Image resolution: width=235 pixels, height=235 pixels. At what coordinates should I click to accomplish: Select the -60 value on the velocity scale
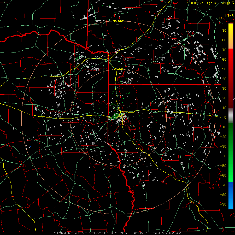(223, 175)
